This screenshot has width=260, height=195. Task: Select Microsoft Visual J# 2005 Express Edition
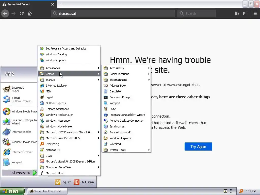69,161
